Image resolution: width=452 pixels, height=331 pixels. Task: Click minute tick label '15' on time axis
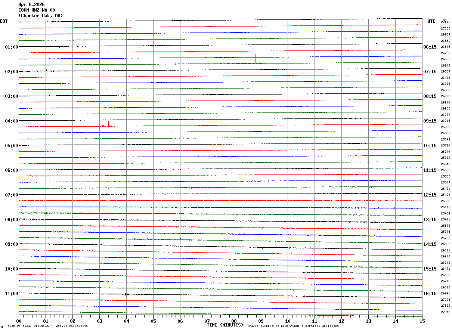[x=422, y=321]
